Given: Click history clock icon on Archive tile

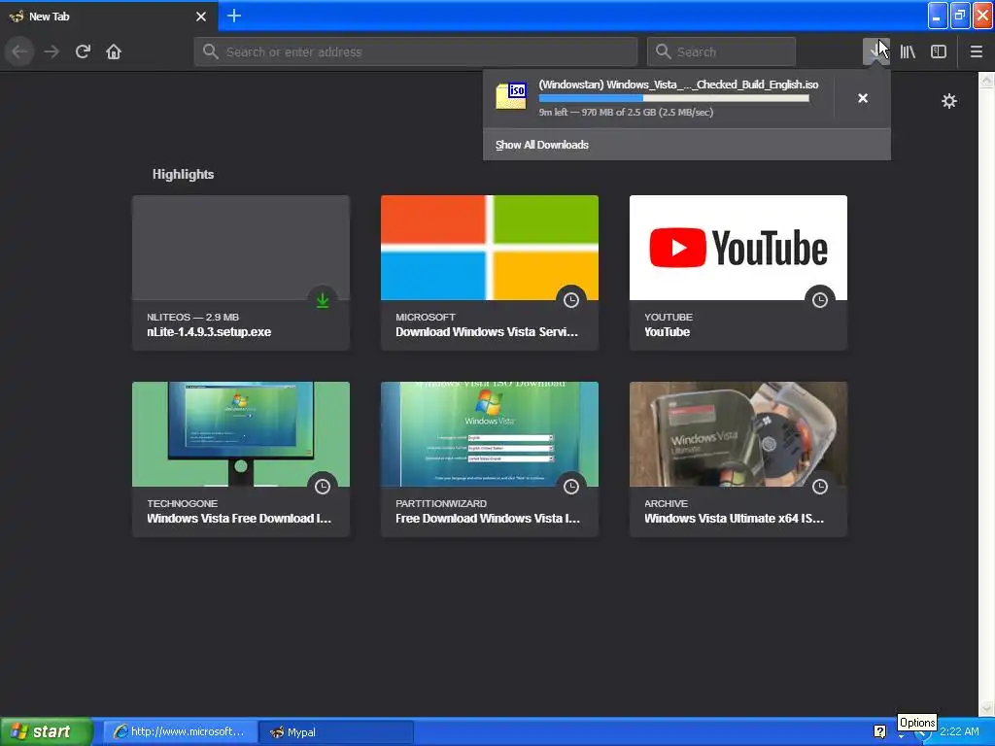Looking at the screenshot, I should click(x=820, y=487).
